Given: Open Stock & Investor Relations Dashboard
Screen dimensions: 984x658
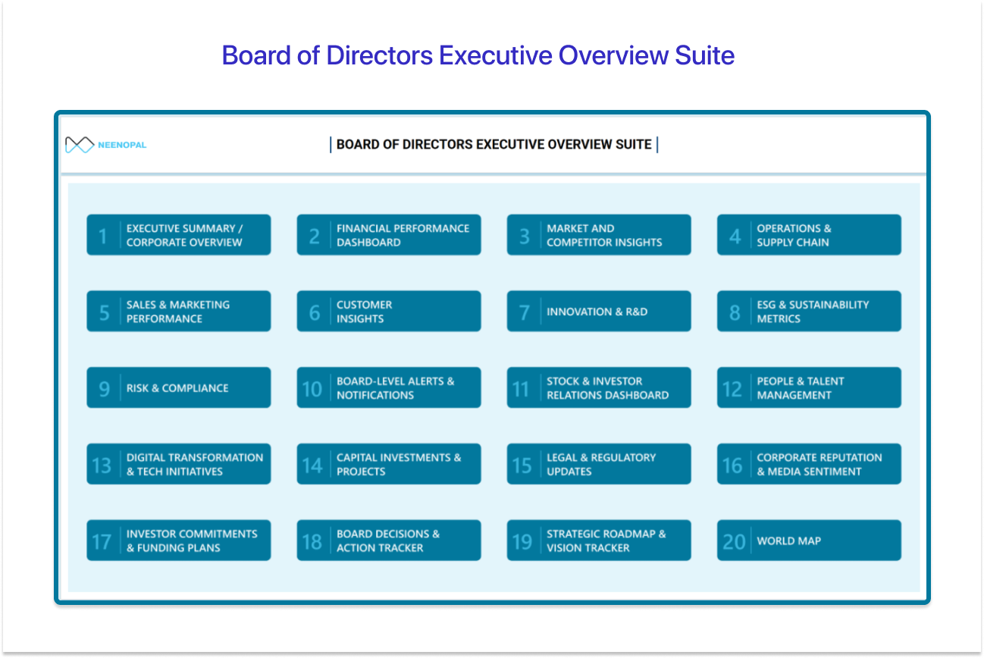Looking at the screenshot, I should 599,388.
